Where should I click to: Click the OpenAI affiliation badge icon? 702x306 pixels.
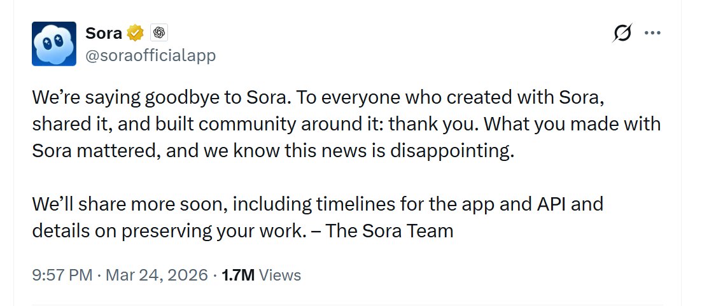pyautogui.click(x=159, y=32)
